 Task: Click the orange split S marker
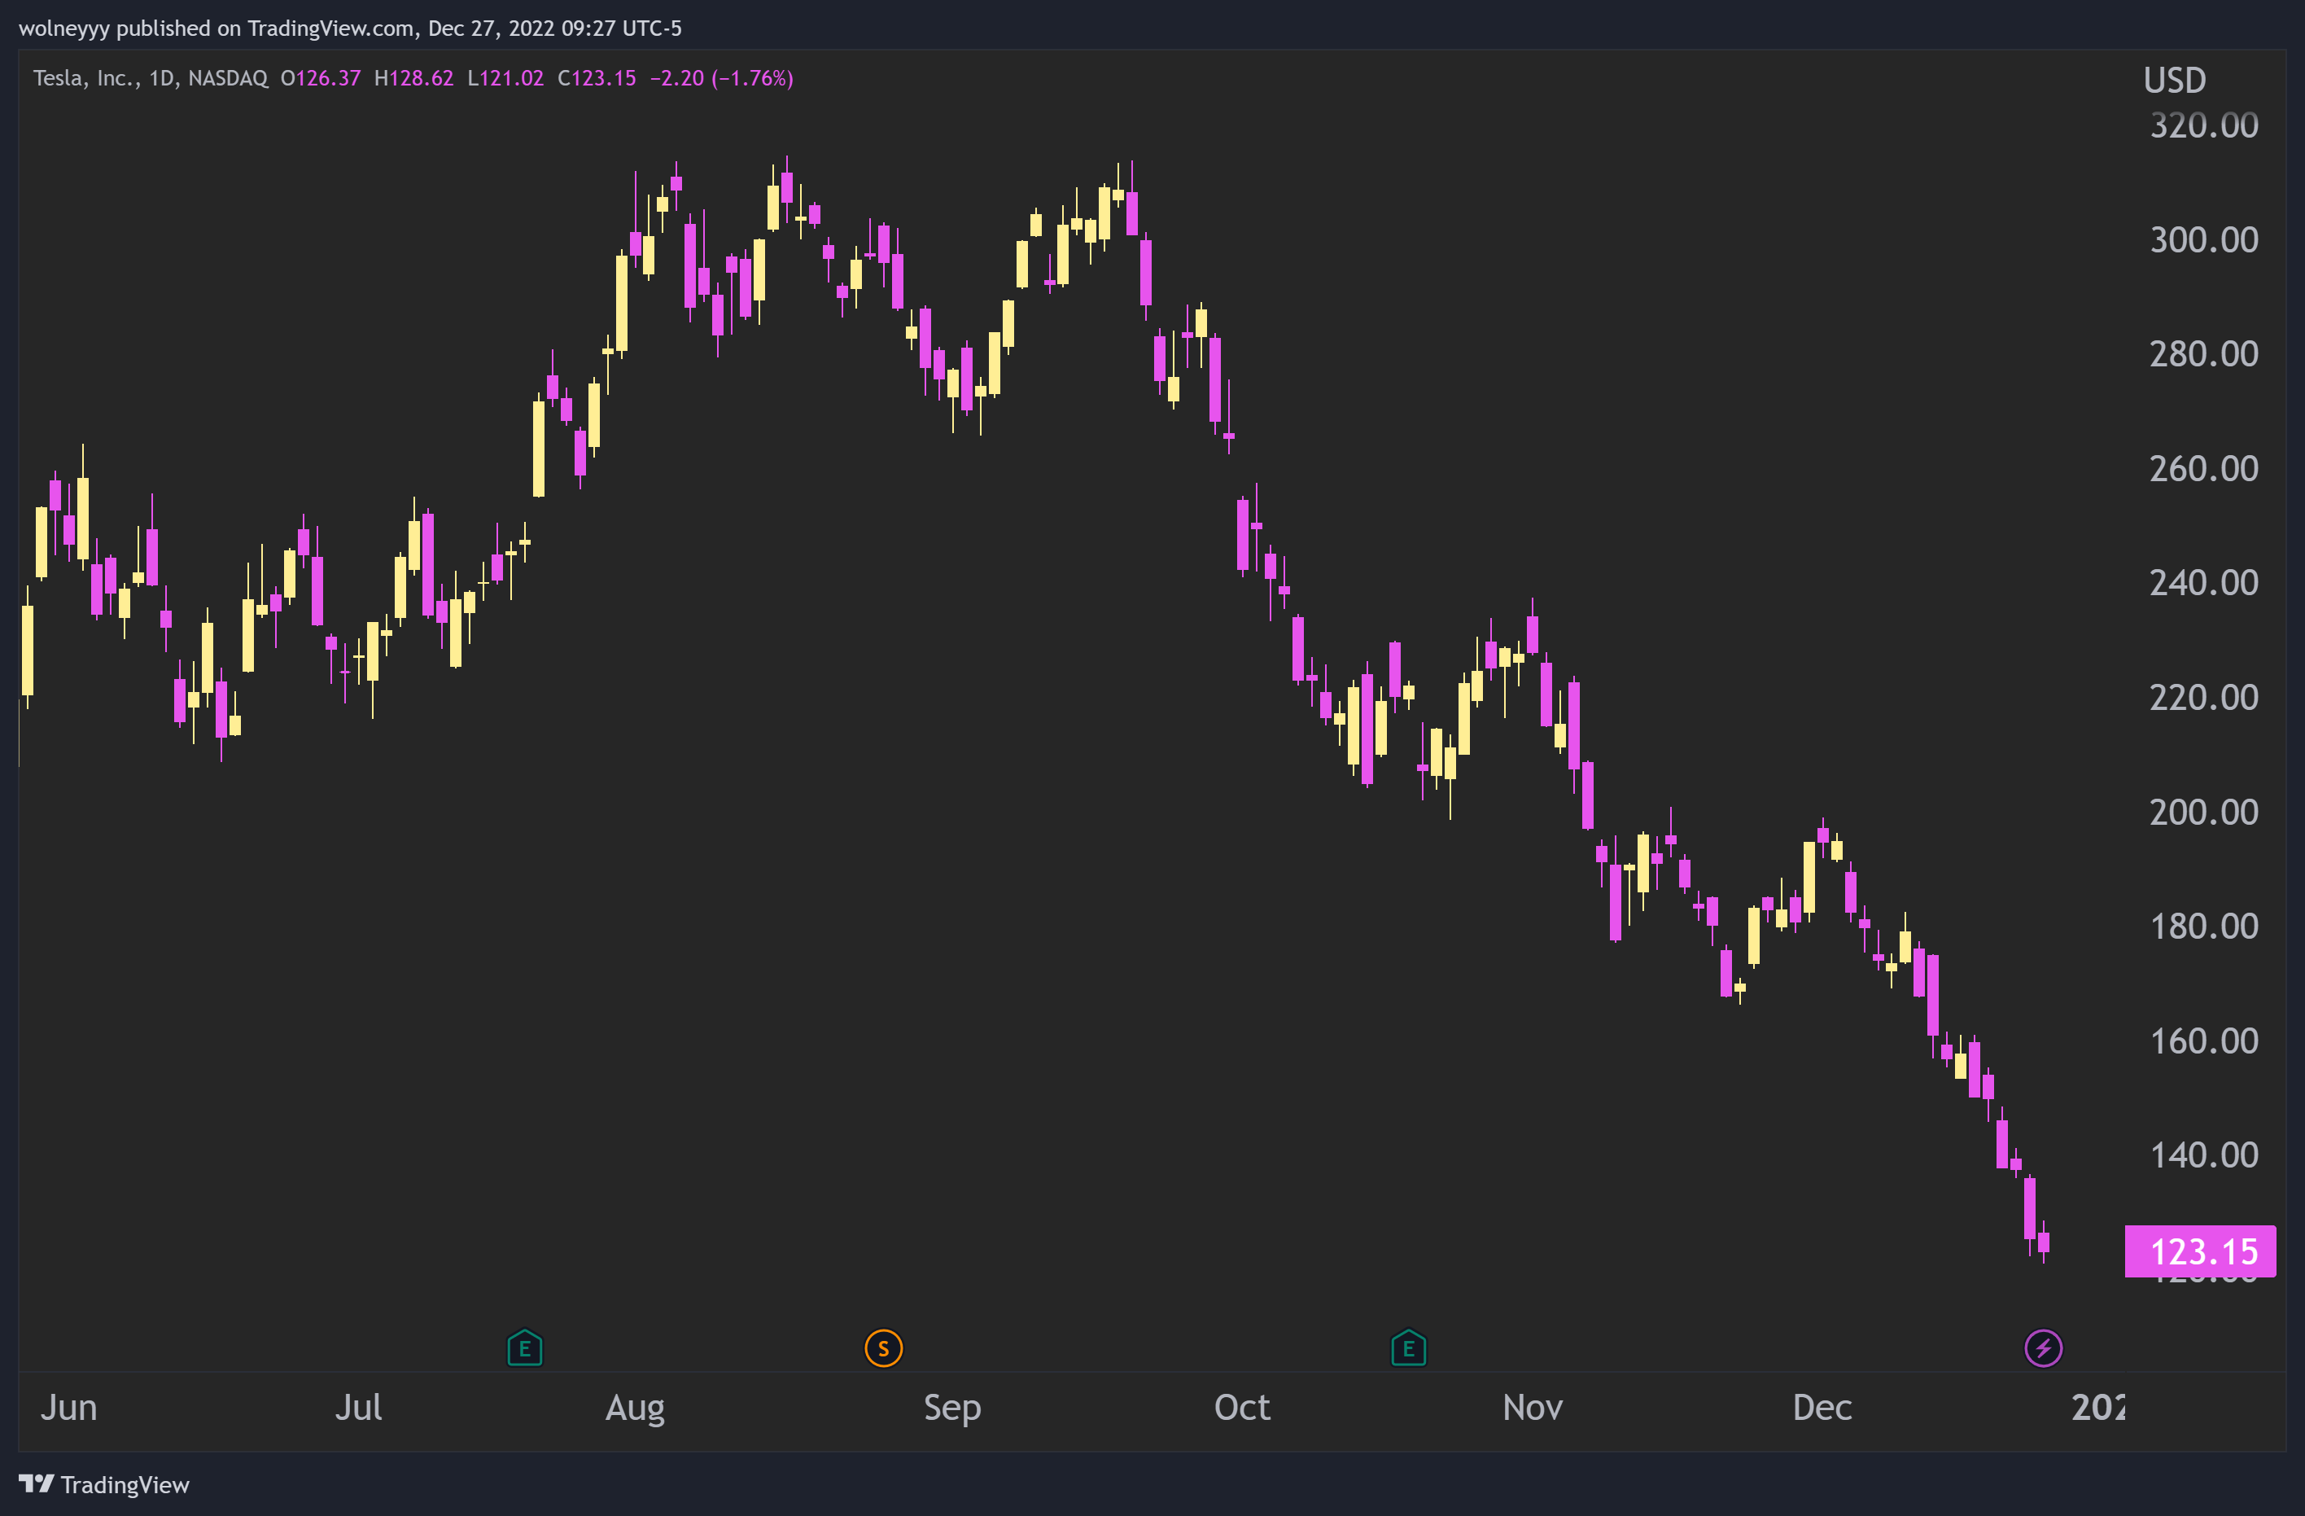coord(883,1347)
